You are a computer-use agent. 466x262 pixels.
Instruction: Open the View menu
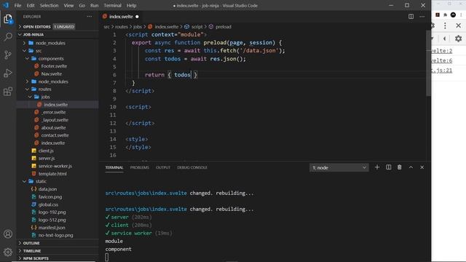click(x=68, y=5)
